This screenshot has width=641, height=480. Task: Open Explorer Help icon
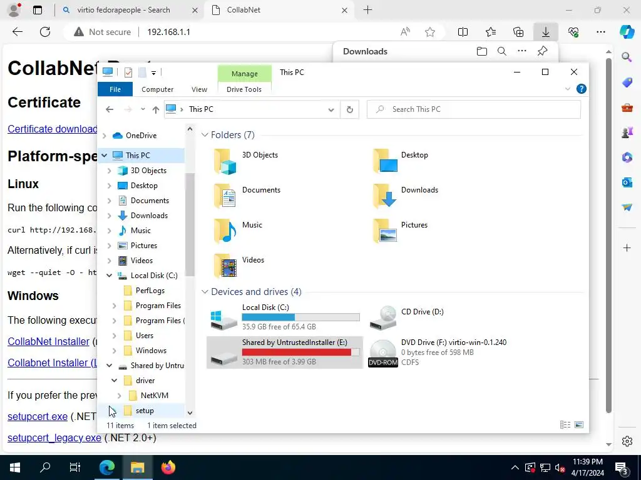[581, 89]
